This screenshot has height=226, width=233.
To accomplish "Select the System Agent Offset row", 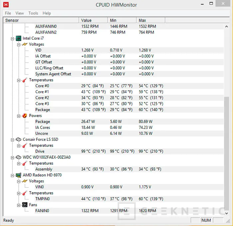I will point(129,74).
